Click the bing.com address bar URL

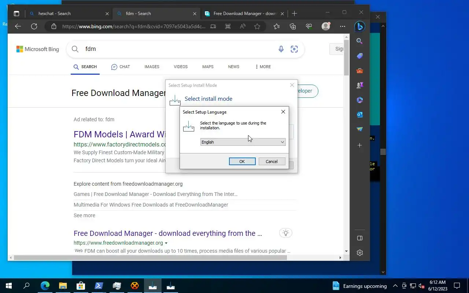(134, 26)
